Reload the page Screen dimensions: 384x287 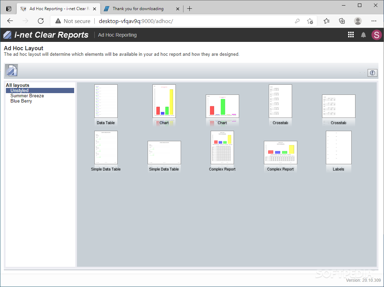(41, 21)
